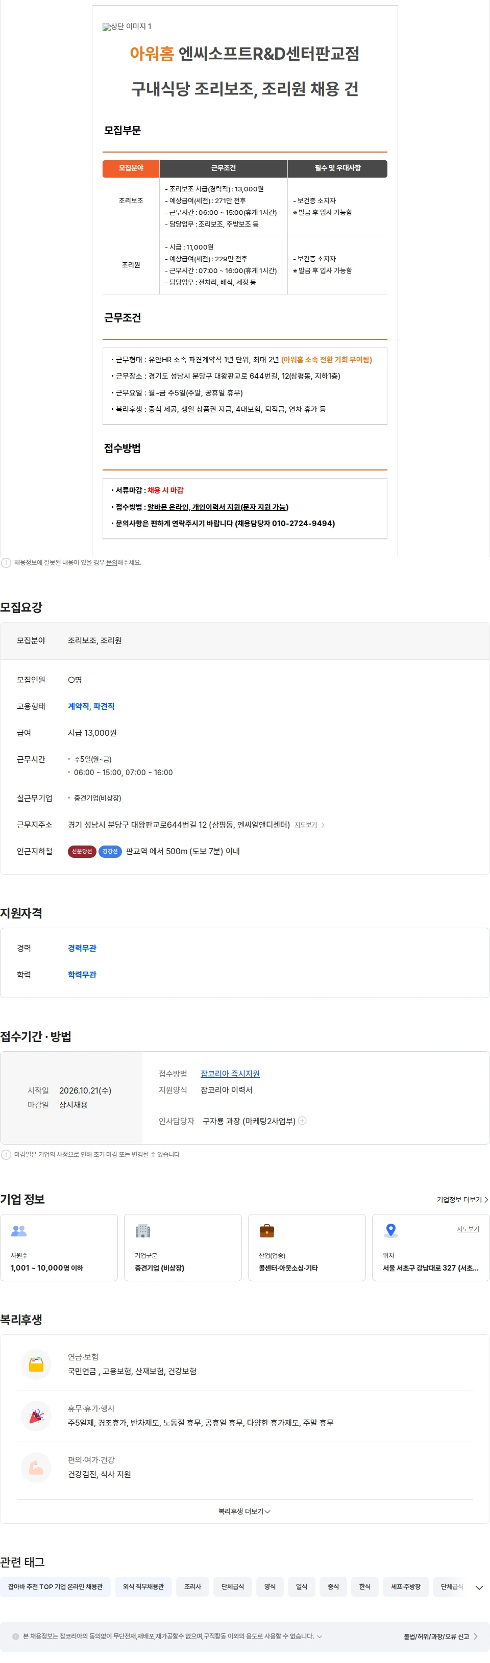Click the briefcase icon in the 산업(업종) card
This screenshot has width=490, height=1663.
click(266, 1230)
